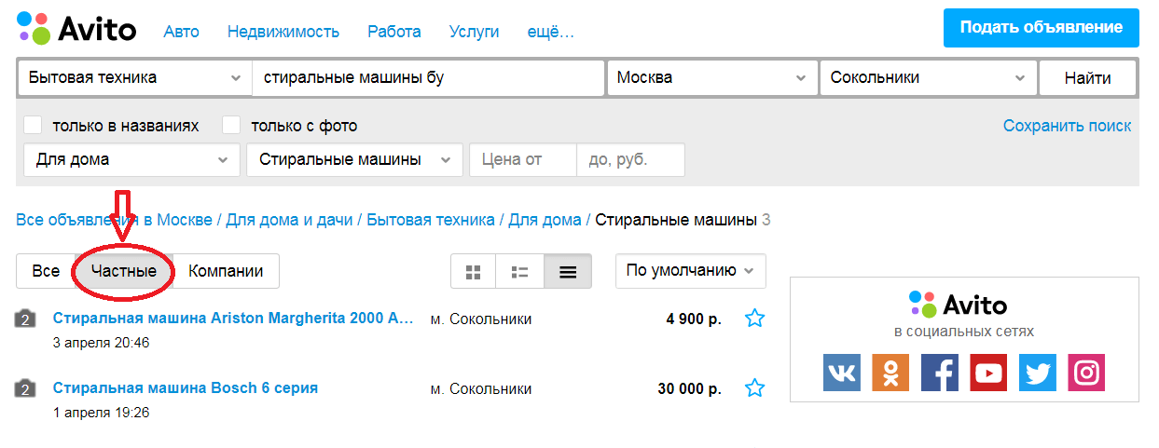
Task: Open Avito Twitter page icon
Action: point(1037,372)
